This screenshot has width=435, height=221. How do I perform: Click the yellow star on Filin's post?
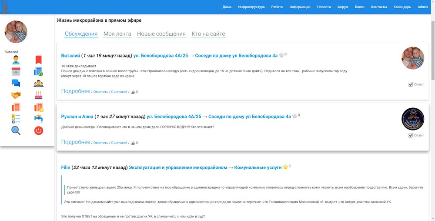pyautogui.click(x=285, y=167)
